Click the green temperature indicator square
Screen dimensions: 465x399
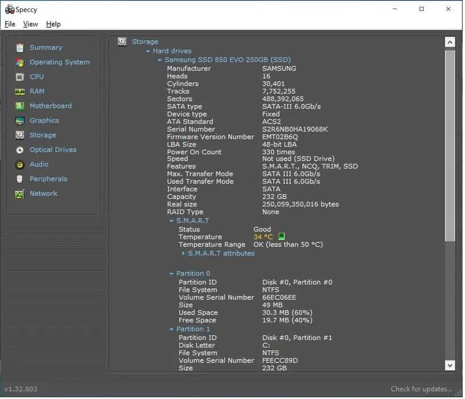coord(282,236)
